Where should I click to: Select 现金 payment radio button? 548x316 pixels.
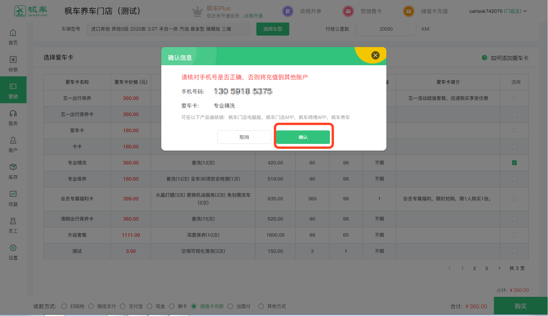[x=150, y=306]
